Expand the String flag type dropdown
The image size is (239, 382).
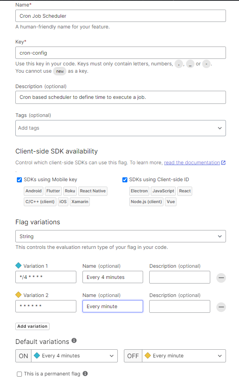point(120,236)
